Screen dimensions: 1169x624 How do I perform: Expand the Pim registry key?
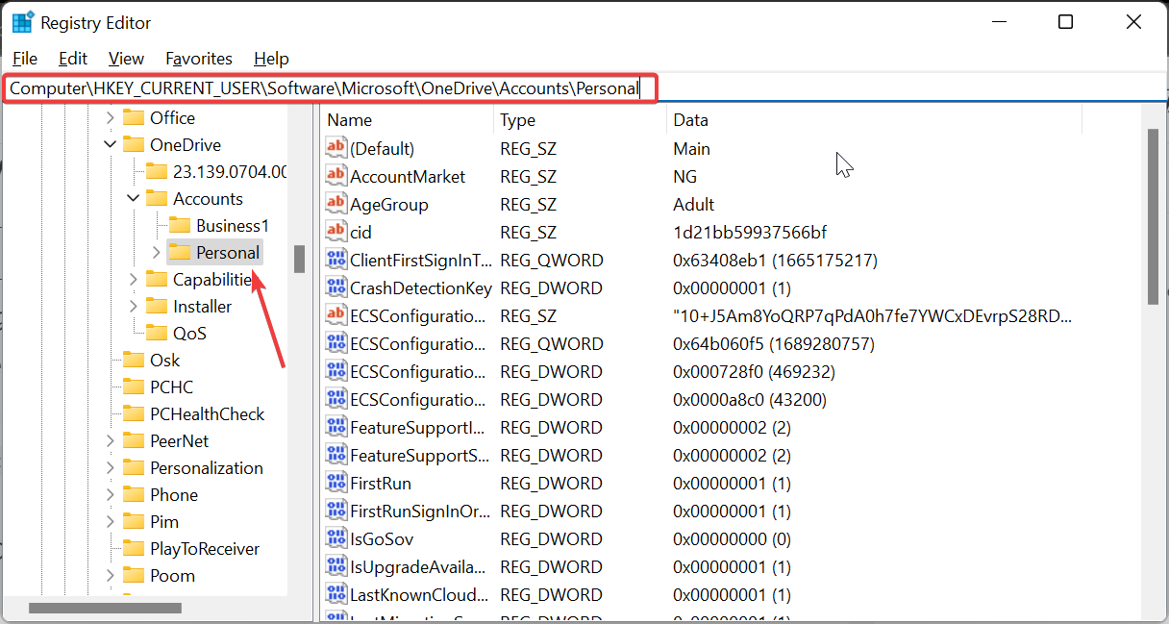[111, 522]
